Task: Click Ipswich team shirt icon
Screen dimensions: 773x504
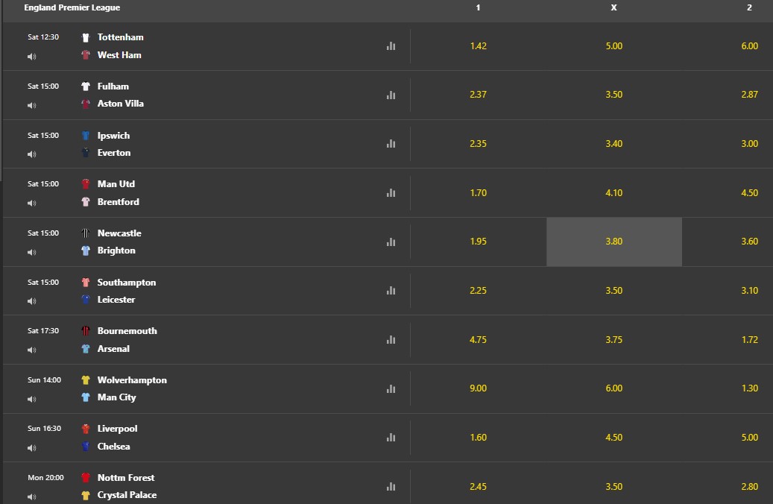Action: 86,135
